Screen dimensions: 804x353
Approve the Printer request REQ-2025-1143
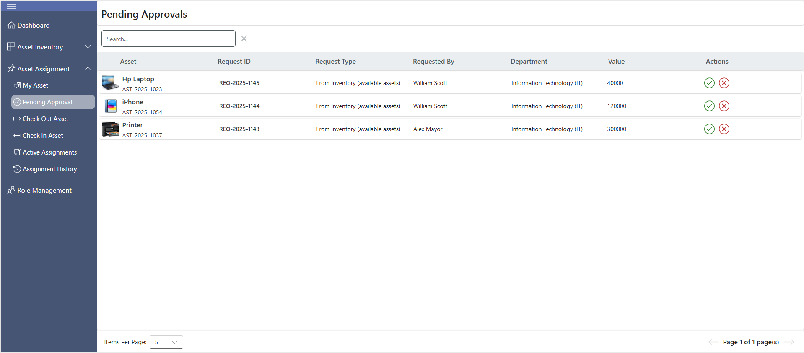[x=709, y=129]
